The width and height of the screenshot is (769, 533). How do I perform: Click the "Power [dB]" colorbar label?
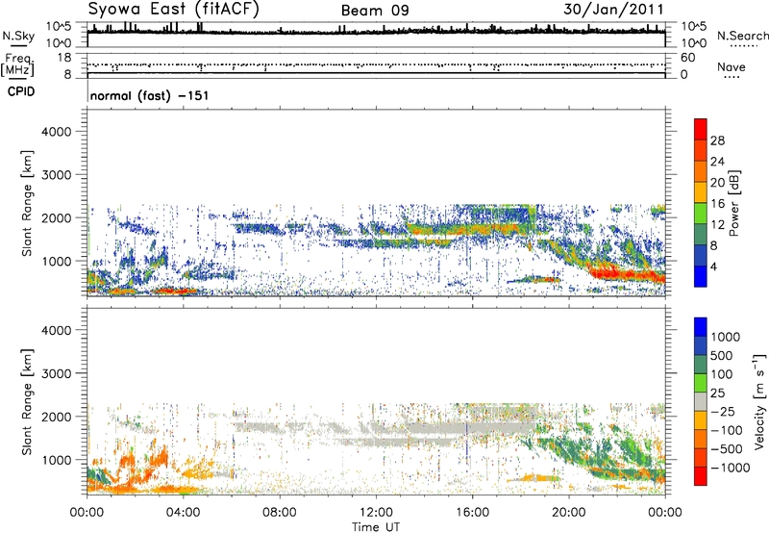(734, 203)
